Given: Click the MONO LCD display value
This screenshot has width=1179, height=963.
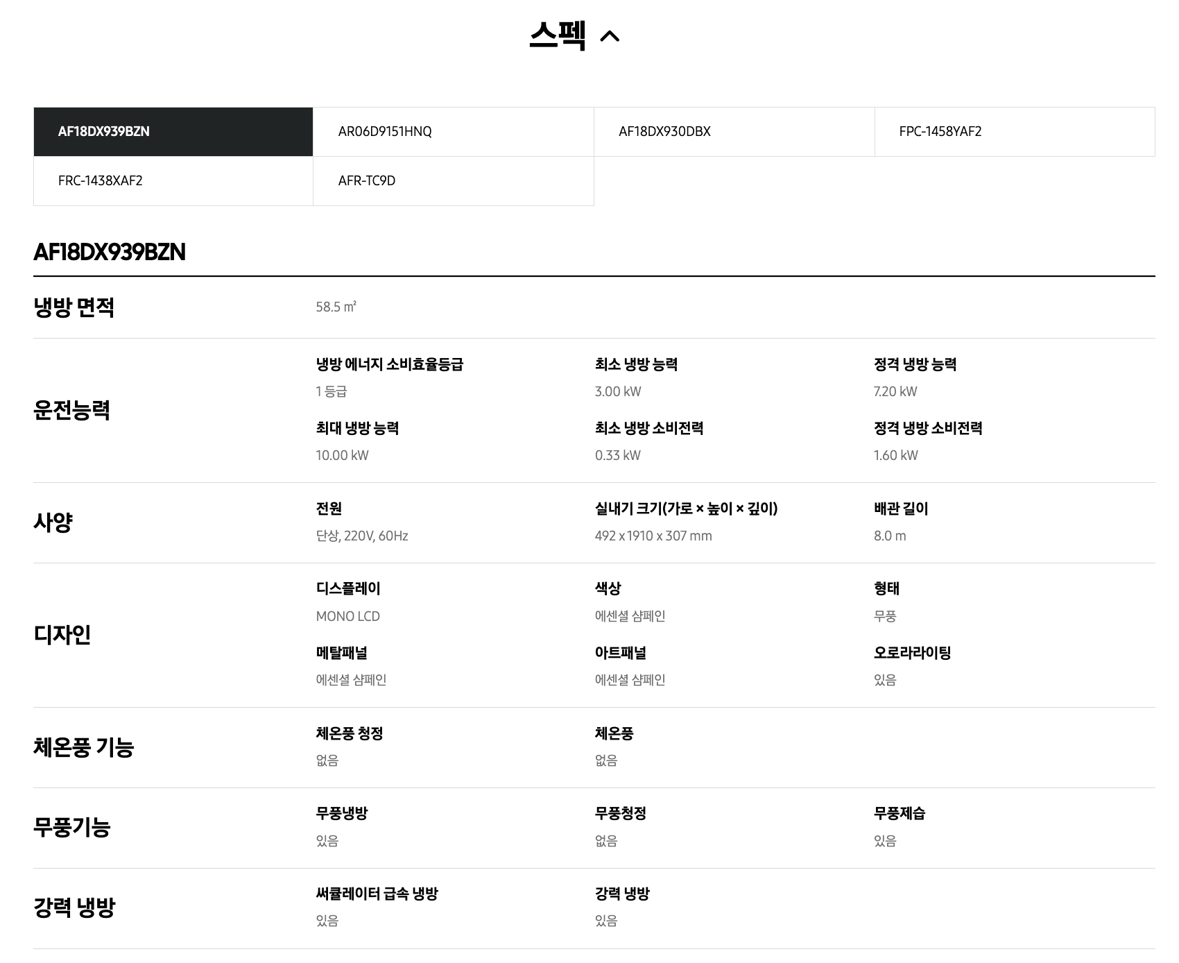Looking at the screenshot, I should pos(348,616).
